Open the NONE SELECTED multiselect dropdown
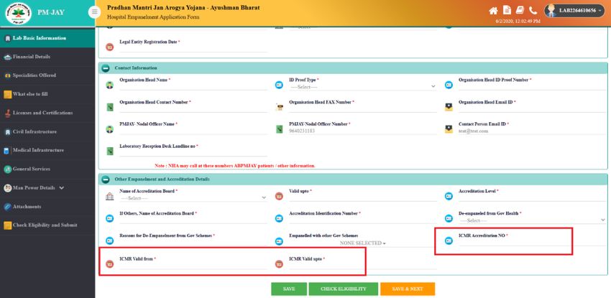This screenshot has width=611, height=298. (x=363, y=243)
